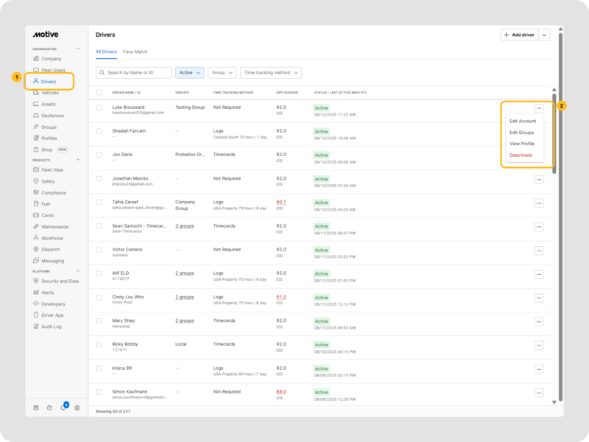Go to the Geofences section

[x=52, y=116]
